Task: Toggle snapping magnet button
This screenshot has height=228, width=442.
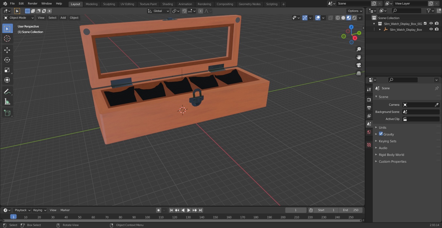Action: click(184, 11)
